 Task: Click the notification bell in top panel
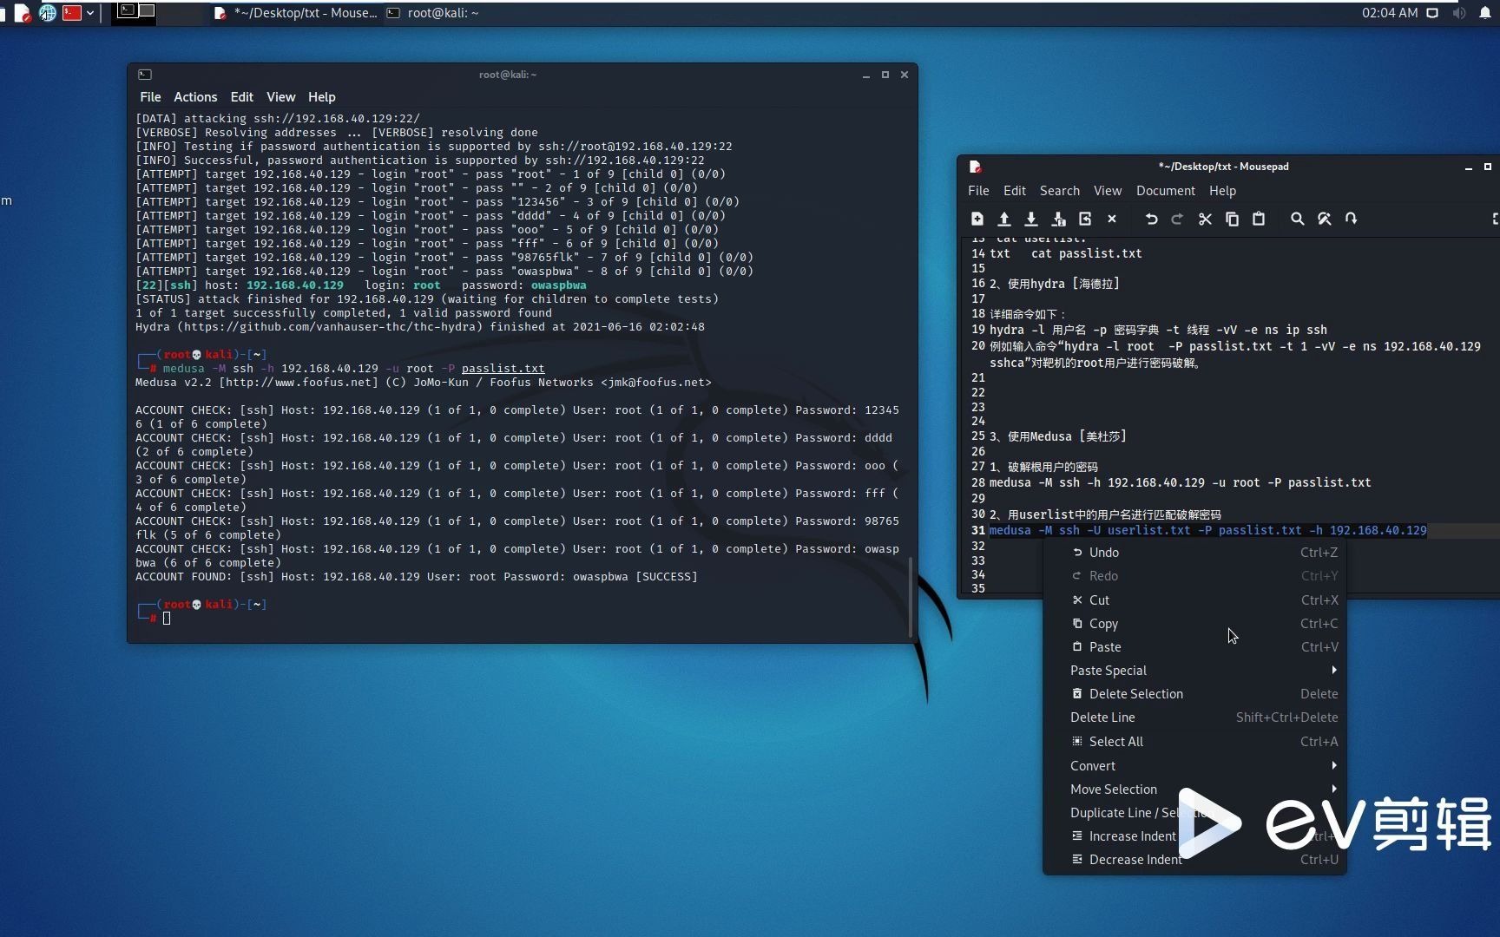[1485, 13]
